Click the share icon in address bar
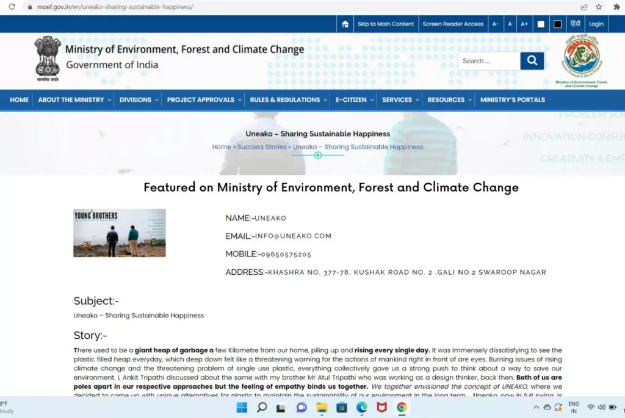This screenshot has height=418, width=625. point(584,7)
